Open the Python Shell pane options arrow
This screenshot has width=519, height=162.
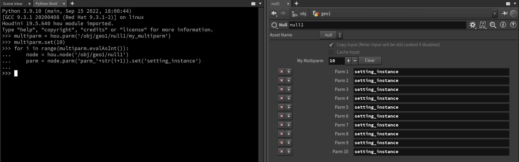(260, 4)
